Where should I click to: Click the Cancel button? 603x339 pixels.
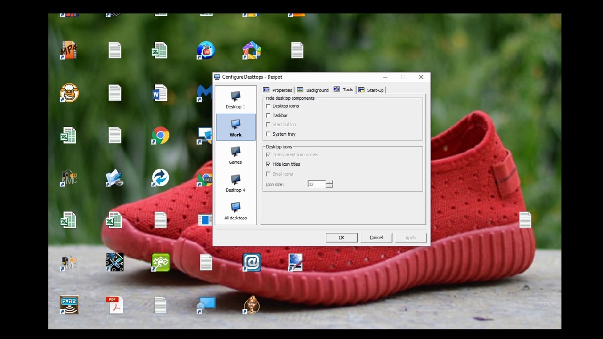[376, 238]
